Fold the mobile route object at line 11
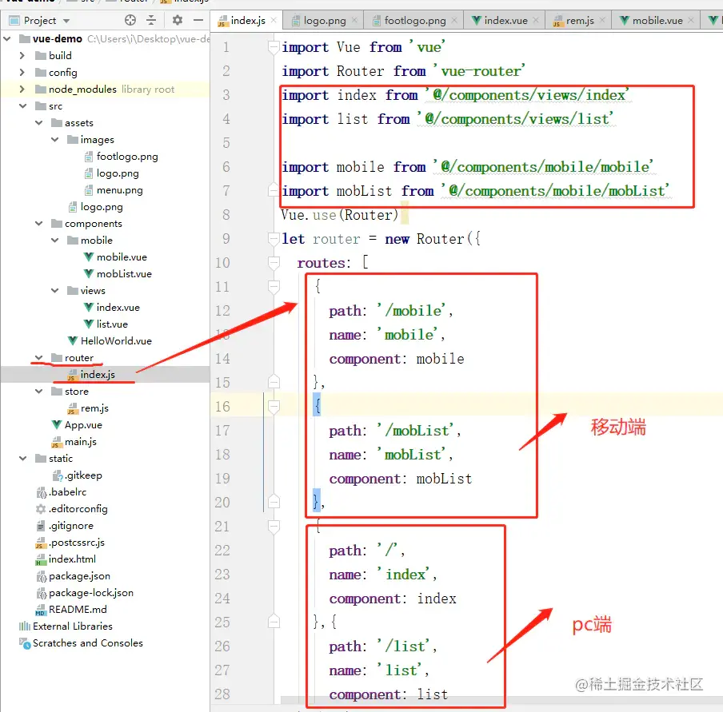 274,287
